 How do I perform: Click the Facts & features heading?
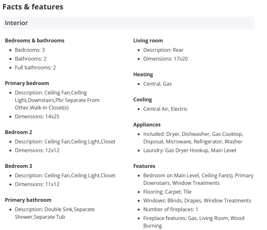(x=33, y=7)
